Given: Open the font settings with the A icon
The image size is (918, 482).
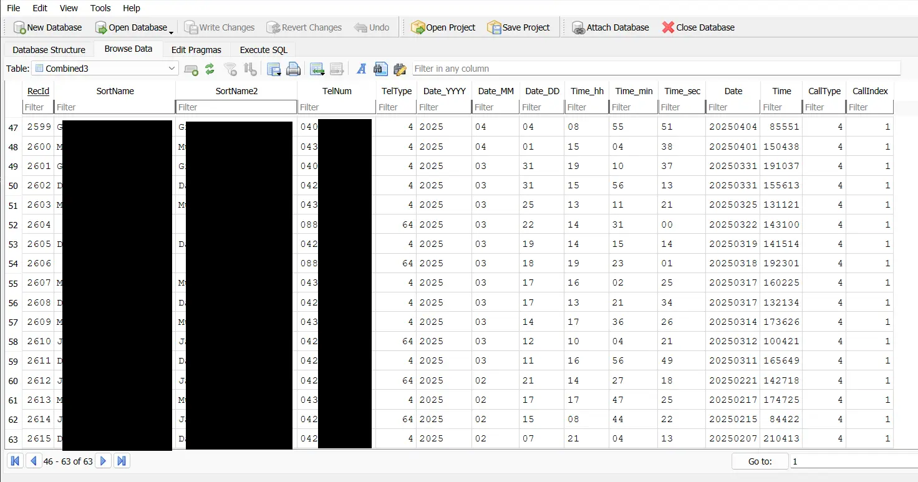Looking at the screenshot, I should [360, 69].
